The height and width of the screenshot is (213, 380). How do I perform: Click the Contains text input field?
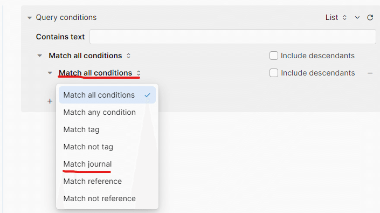[x=233, y=37]
